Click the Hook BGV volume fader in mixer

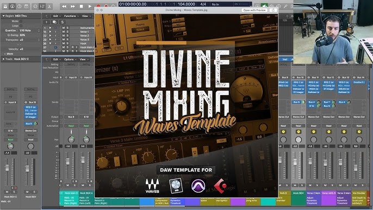[295, 162]
